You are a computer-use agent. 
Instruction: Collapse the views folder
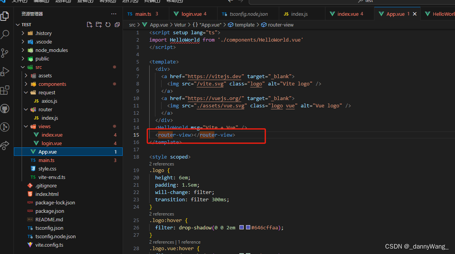(x=26, y=126)
